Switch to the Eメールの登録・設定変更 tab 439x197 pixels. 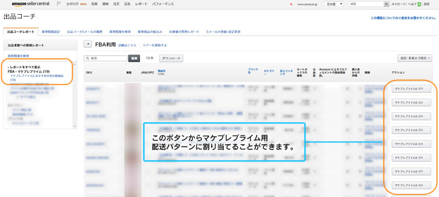click(223, 32)
